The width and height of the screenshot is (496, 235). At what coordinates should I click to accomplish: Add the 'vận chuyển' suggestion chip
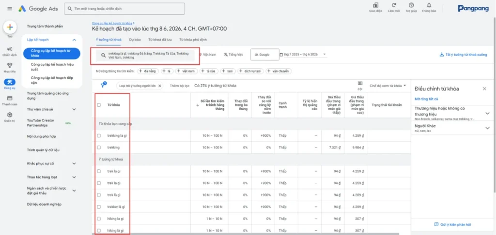[279, 72]
